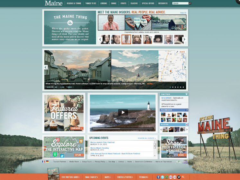This screenshot has width=240, height=180.
Task: Open the Twitter icon in footer bar
Action: click(x=163, y=177)
